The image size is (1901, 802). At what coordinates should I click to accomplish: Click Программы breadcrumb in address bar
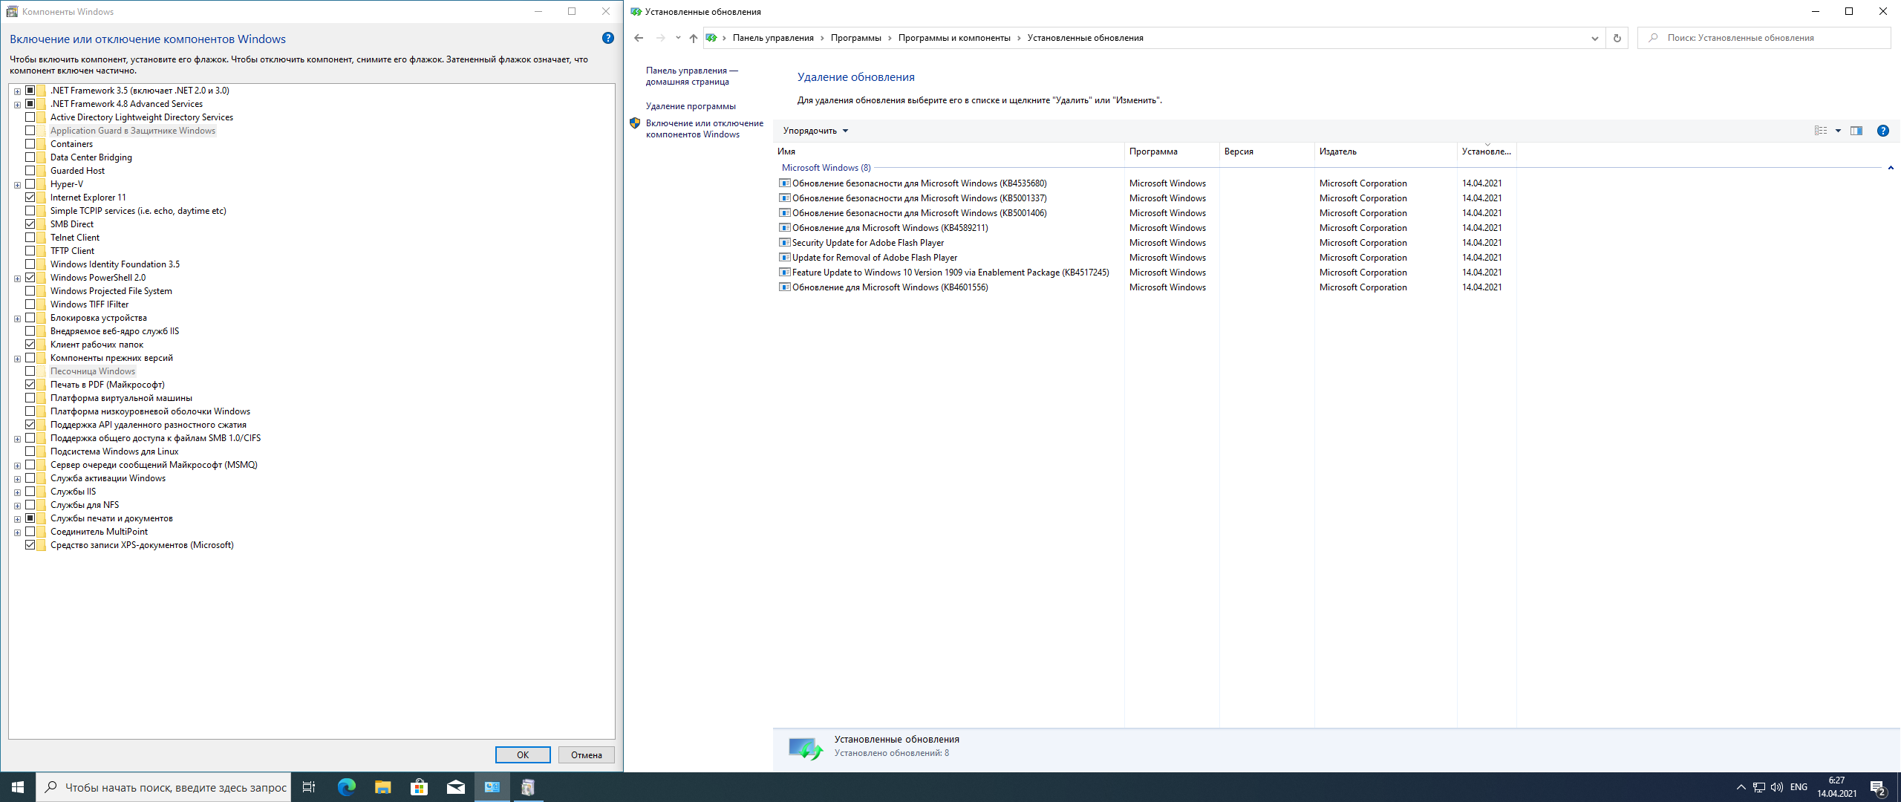point(855,38)
